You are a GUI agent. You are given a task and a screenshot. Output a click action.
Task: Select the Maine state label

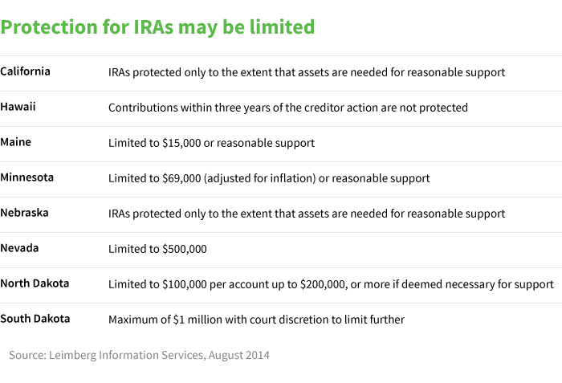tap(16, 142)
